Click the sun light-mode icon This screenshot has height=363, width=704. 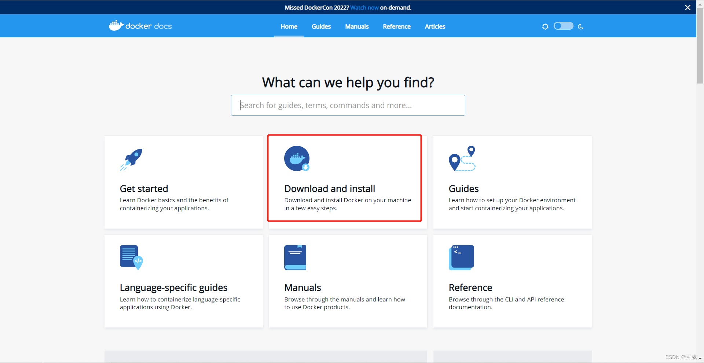pos(545,26)
